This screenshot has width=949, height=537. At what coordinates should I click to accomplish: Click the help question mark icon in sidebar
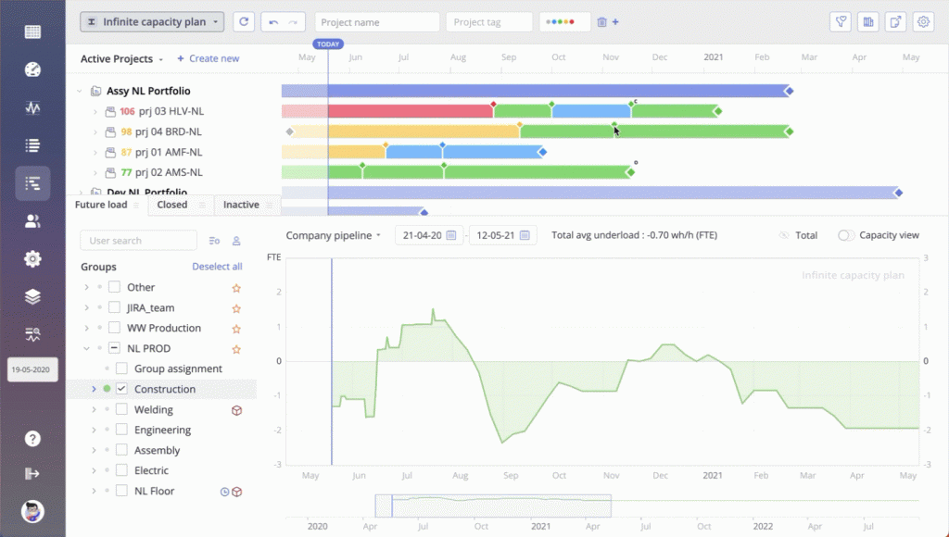click(32, 439)
